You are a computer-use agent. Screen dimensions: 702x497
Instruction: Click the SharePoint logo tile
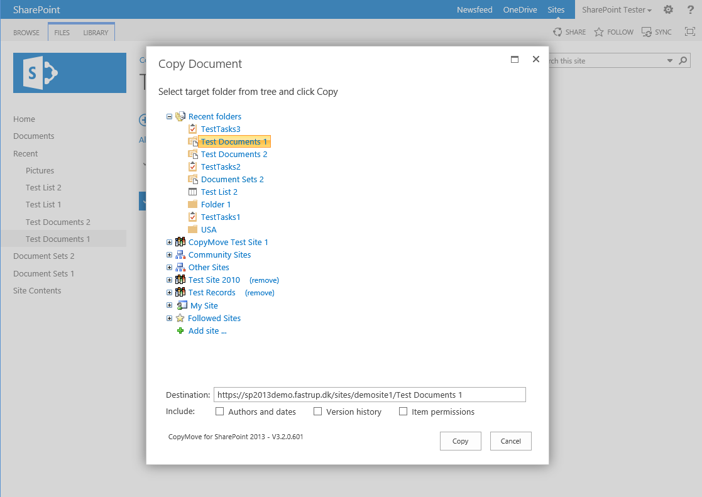pos(69,73)
